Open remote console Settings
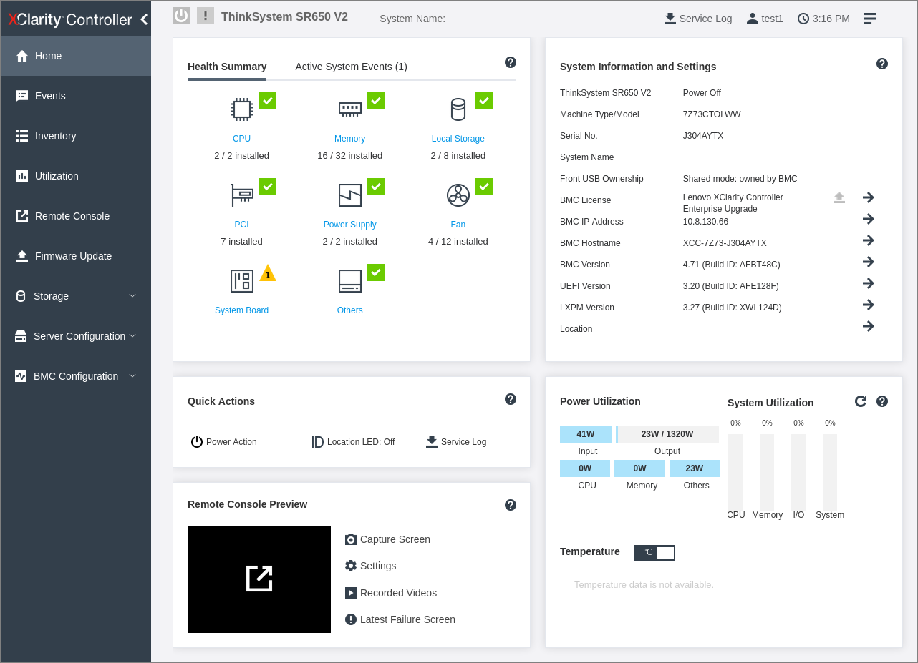Screen dimensions: 918x663 pos(370,566)
